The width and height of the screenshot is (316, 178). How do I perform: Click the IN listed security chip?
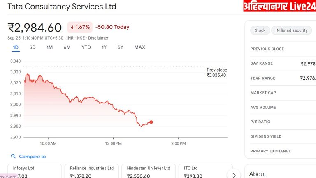pos(291,30)
